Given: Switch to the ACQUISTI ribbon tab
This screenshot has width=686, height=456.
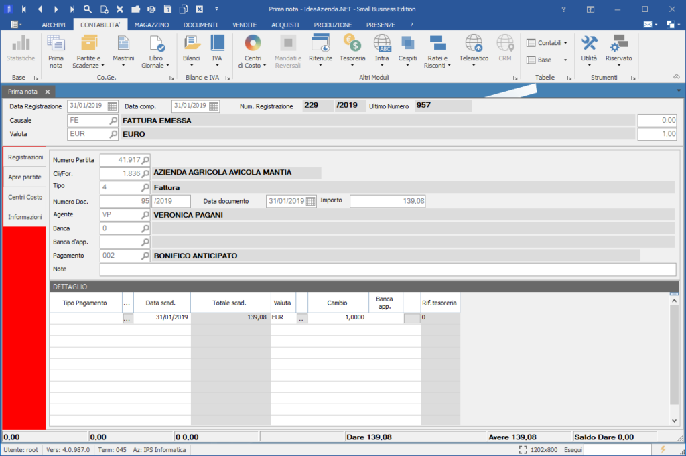Looking at the screenshot, I should click(x=285, y=25).
